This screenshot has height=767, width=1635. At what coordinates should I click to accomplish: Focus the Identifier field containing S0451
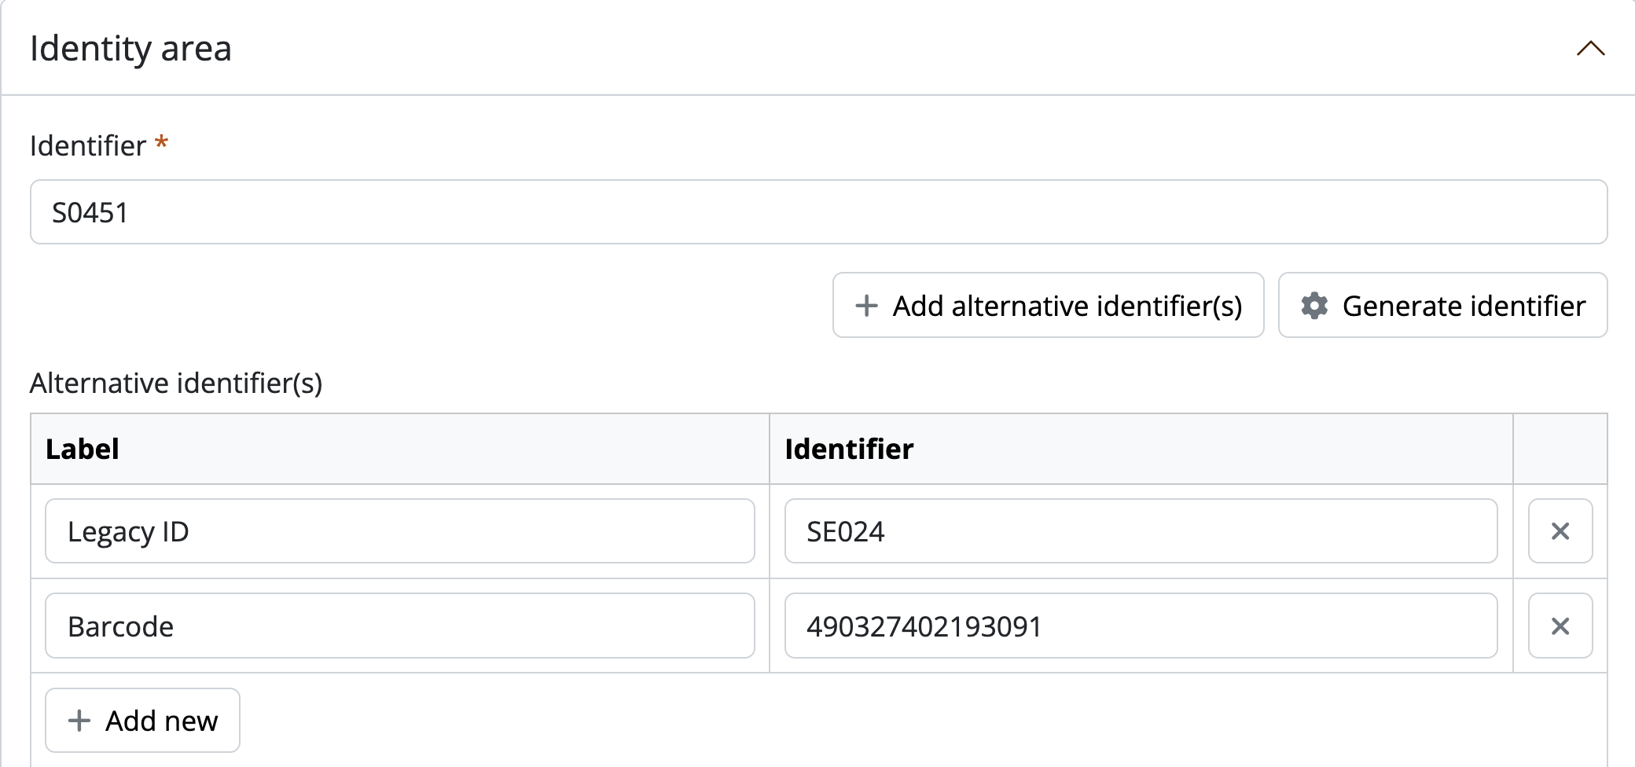click(x=817, y=212)
